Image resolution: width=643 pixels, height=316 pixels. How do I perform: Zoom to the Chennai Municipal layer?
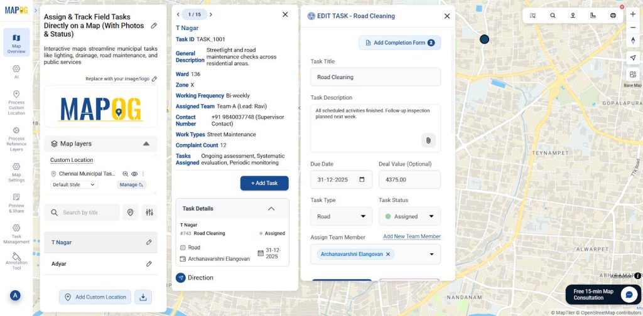126,174
